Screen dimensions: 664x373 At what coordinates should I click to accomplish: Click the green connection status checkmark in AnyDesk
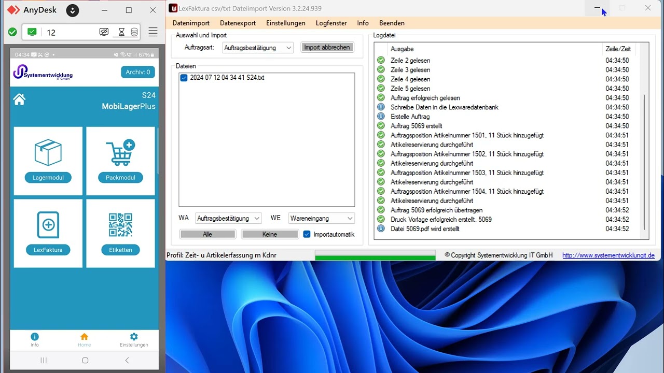click(x=12, y=32)
